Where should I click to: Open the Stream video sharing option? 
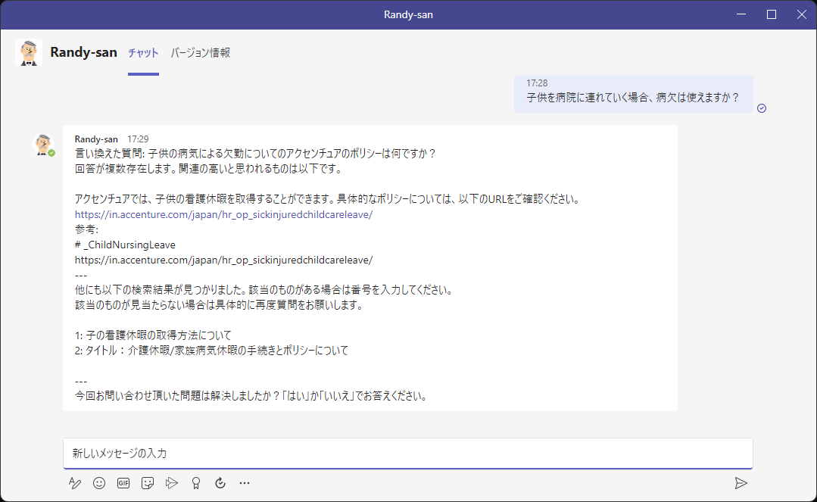pos(171,482)
